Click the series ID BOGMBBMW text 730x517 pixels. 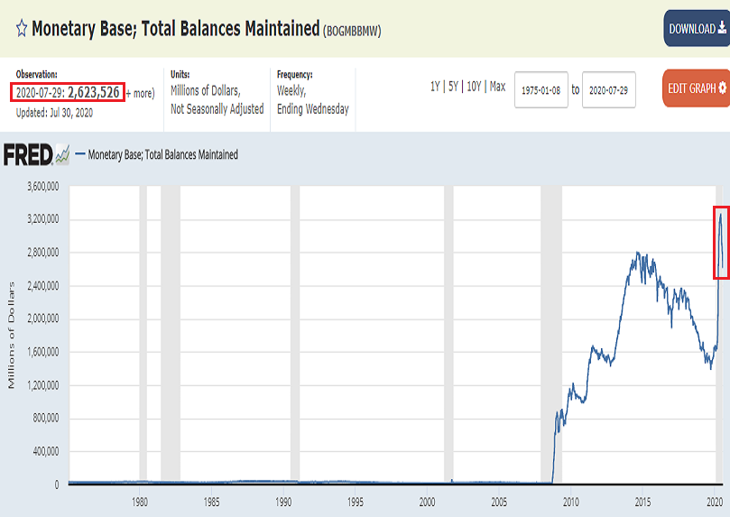coord(352,31)
